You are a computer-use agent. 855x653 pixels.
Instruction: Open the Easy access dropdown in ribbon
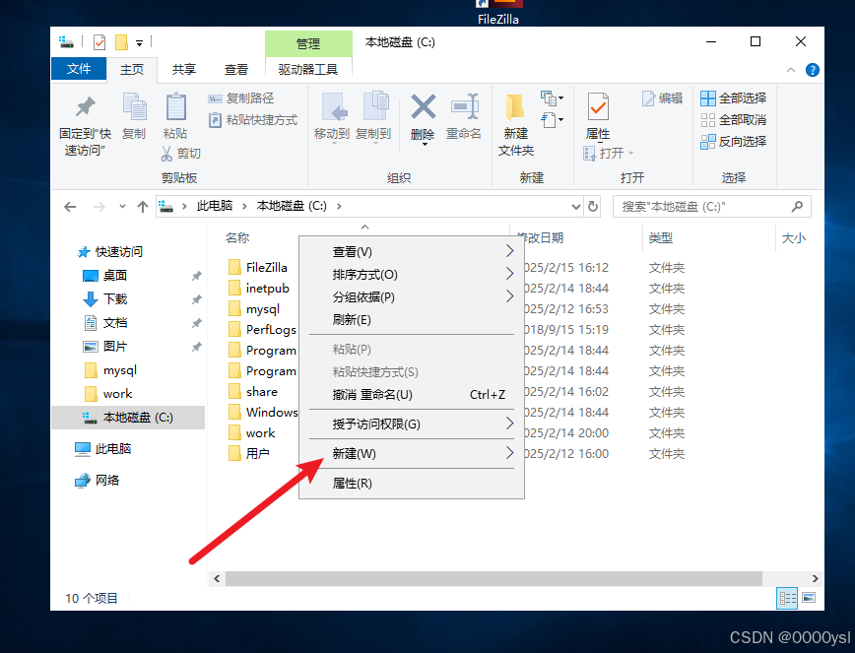point(553,119)
